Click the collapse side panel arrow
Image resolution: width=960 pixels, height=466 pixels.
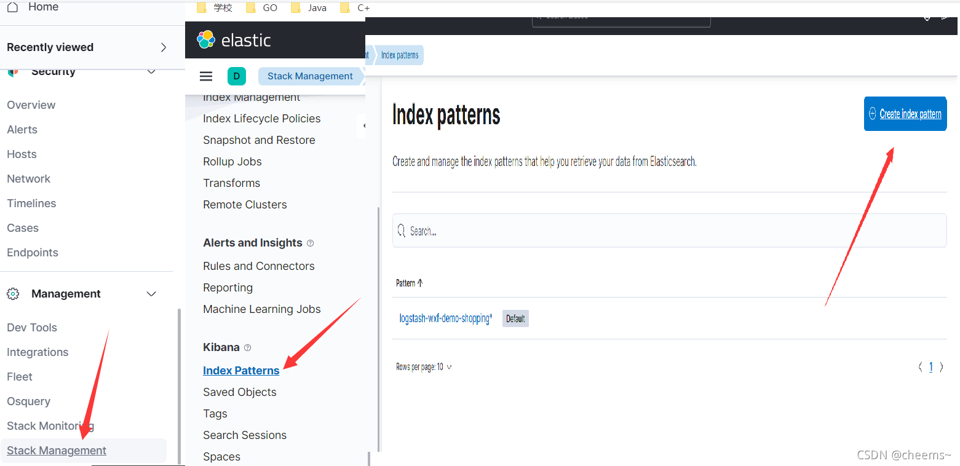(363, 125)
